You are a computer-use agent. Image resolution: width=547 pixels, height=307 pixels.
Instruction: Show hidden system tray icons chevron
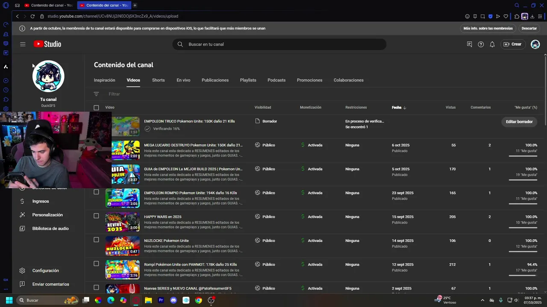tap(482, 300)
